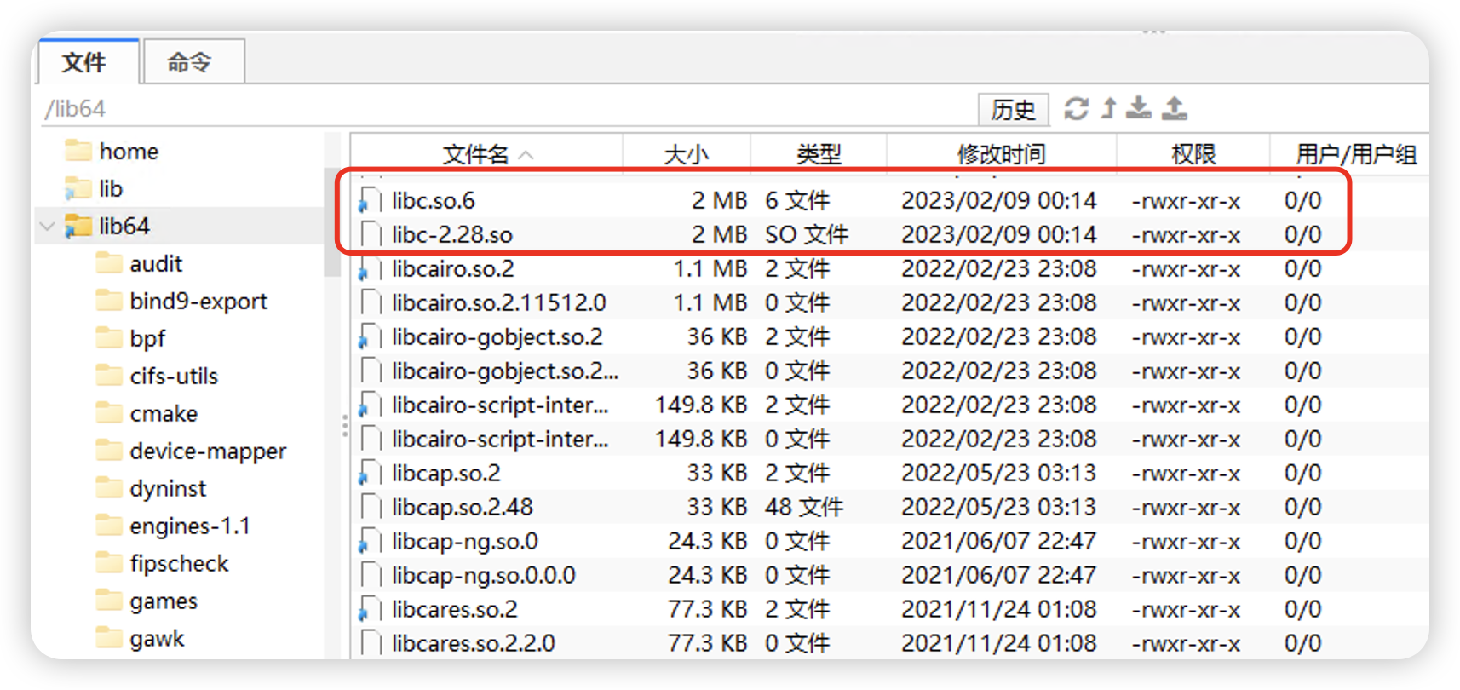This screenshot has height=690, width=1460.
Task: Open the 历史 history button
Action: pyautogui.click(x=1013, y=109)
